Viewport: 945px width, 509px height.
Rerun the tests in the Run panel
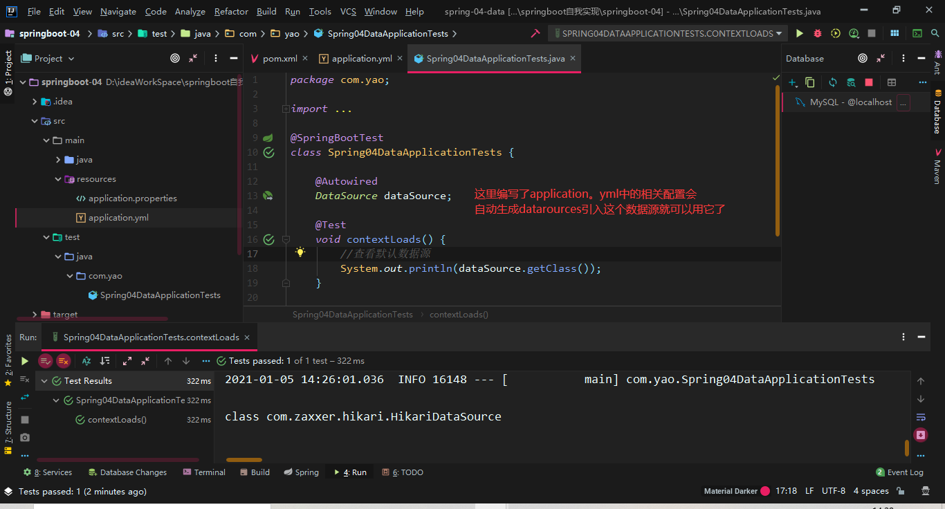[25, 361]
